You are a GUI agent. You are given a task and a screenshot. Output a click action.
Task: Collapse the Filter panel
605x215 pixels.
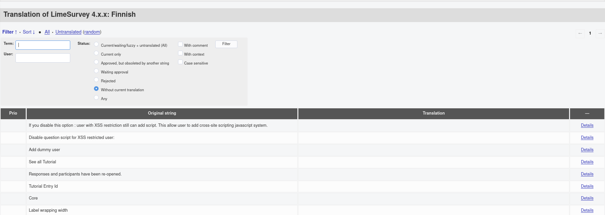coord(10,32)
